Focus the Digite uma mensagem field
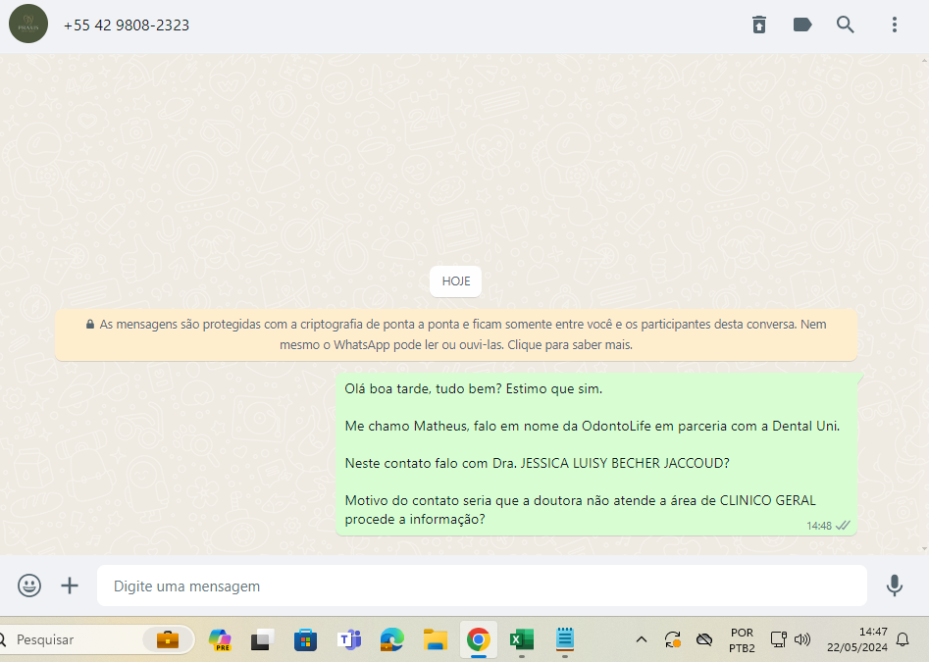Viewport: 929px width, 662px height. pyautogui.click(x=482, y=586)
